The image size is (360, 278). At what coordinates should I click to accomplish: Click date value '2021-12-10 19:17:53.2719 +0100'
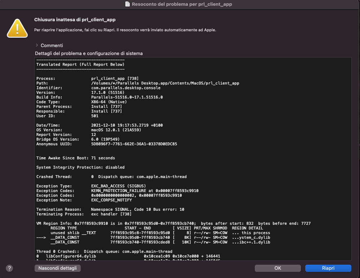tap(127, 125)
